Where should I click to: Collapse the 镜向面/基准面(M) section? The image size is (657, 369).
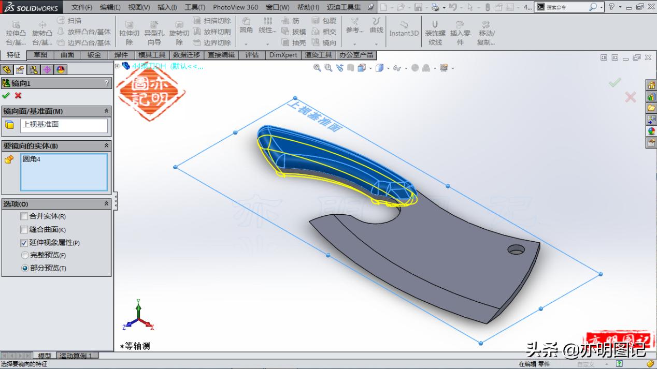[x=107, y=111]
